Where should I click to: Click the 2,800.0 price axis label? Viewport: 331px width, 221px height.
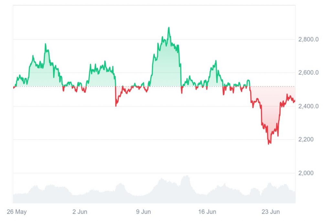tap(308, 39)
